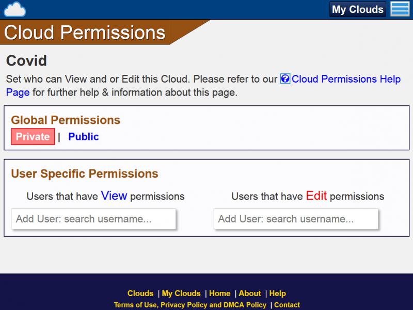Open My Clouds footer link

(x=181, y=293)
